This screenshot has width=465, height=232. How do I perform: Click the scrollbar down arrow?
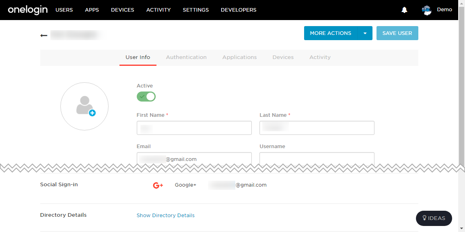point(461,229)
